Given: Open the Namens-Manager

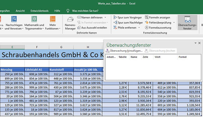Looking at the screenshot, I should 70,23.
